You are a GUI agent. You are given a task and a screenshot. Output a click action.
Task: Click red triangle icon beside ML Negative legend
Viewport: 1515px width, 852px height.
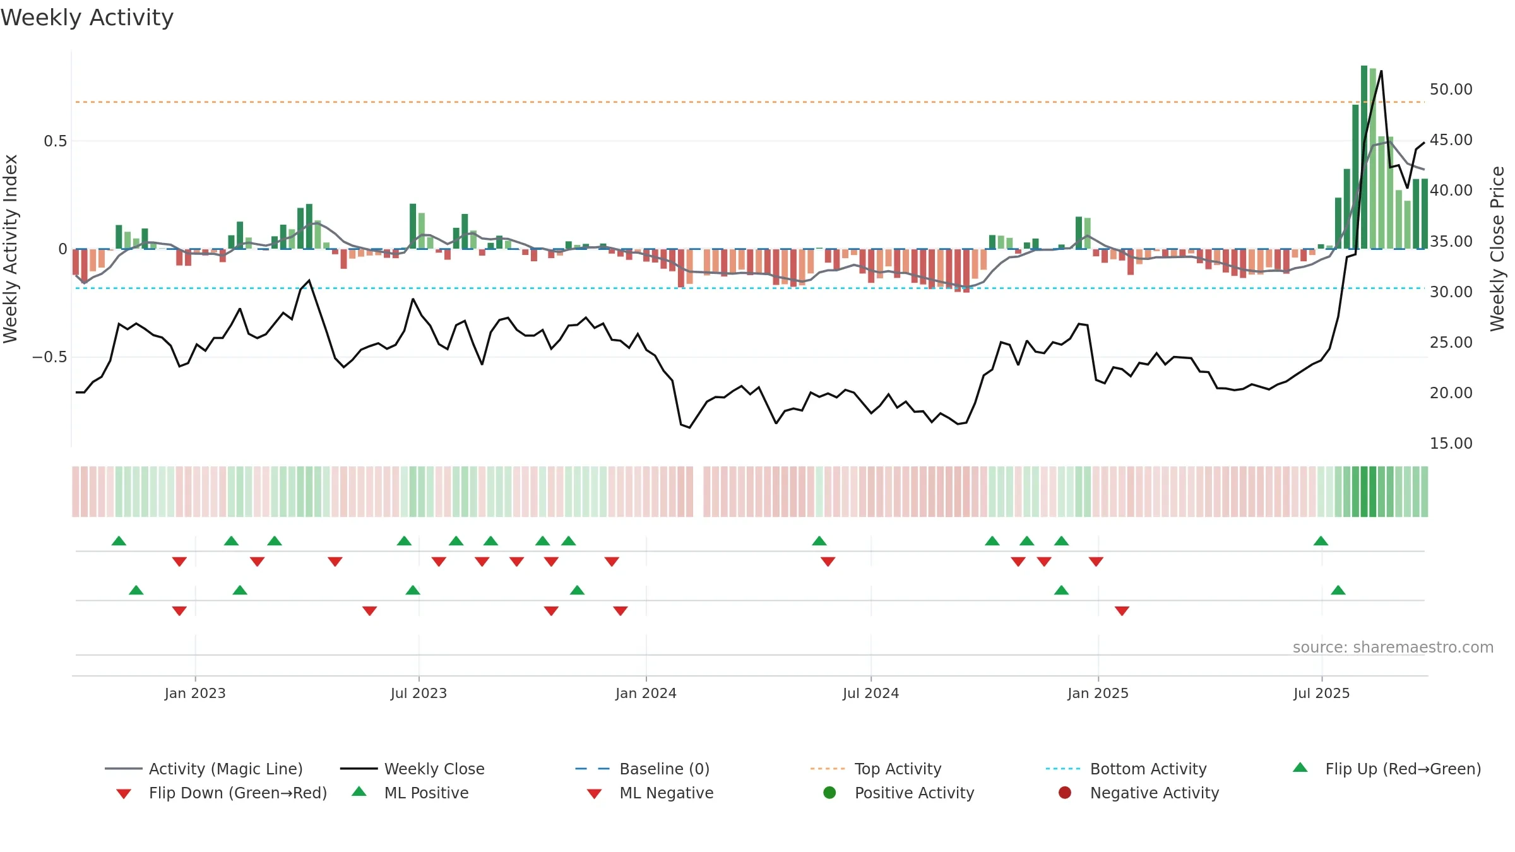tap(595, 794)
